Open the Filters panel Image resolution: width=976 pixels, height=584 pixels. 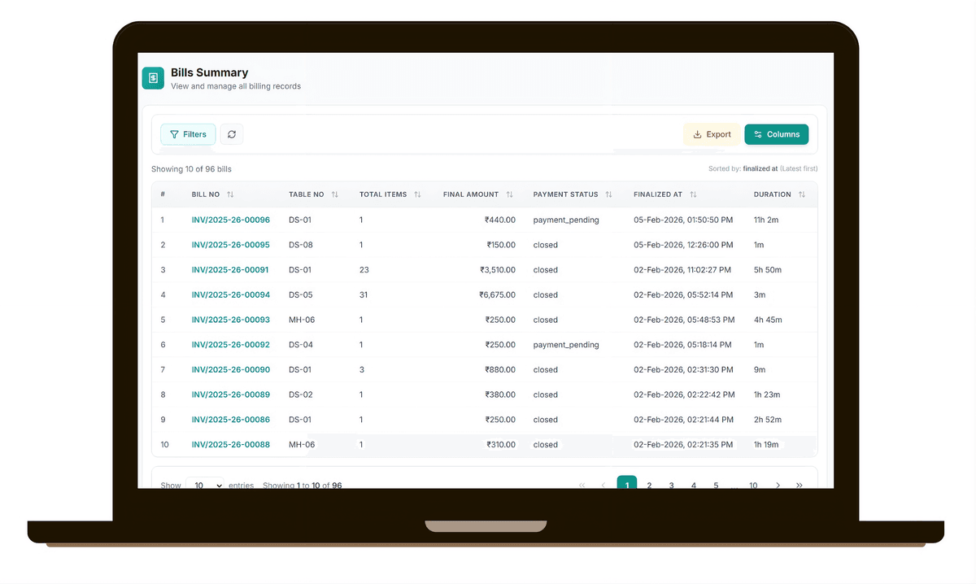(188, 134)
